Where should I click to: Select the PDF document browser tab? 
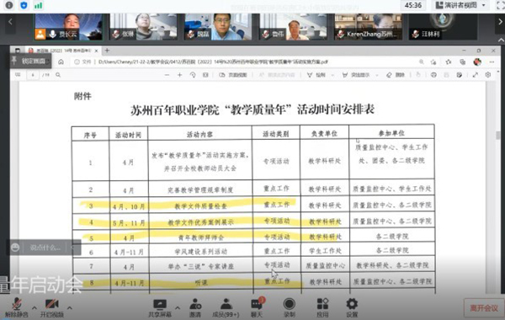(x=63, y=51)
